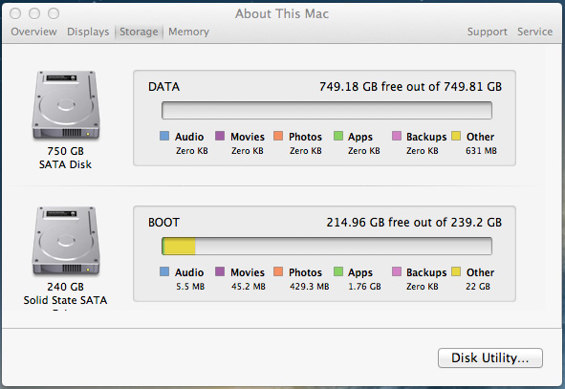This screenshot has width=565, height=389.
Task: Click the '631 MB' Other value
Action: [481, 151]
